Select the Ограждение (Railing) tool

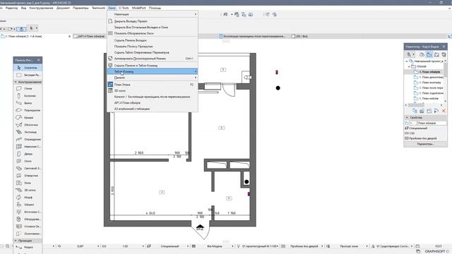[28, 140]
